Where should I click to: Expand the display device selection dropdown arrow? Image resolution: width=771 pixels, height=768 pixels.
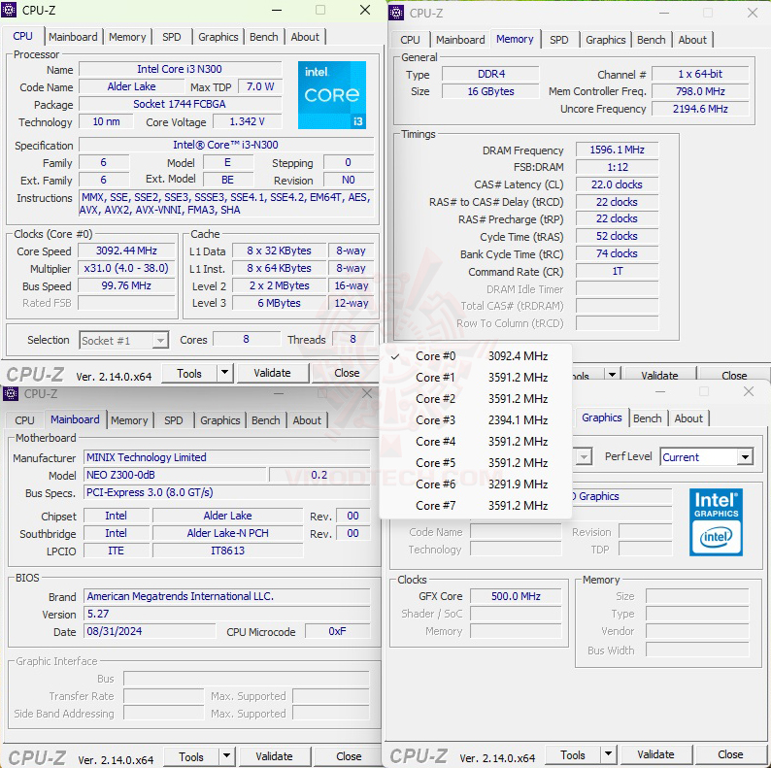coord(584,457)
